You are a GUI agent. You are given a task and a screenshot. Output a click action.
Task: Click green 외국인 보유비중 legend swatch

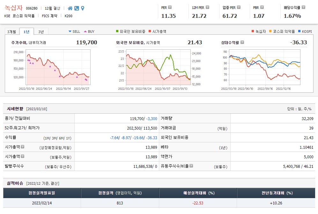click(117, 31)
